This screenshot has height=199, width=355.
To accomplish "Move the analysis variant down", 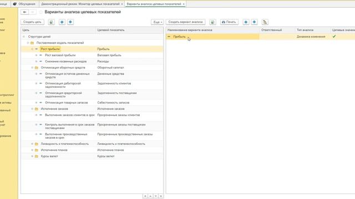I will click(254, 22).
